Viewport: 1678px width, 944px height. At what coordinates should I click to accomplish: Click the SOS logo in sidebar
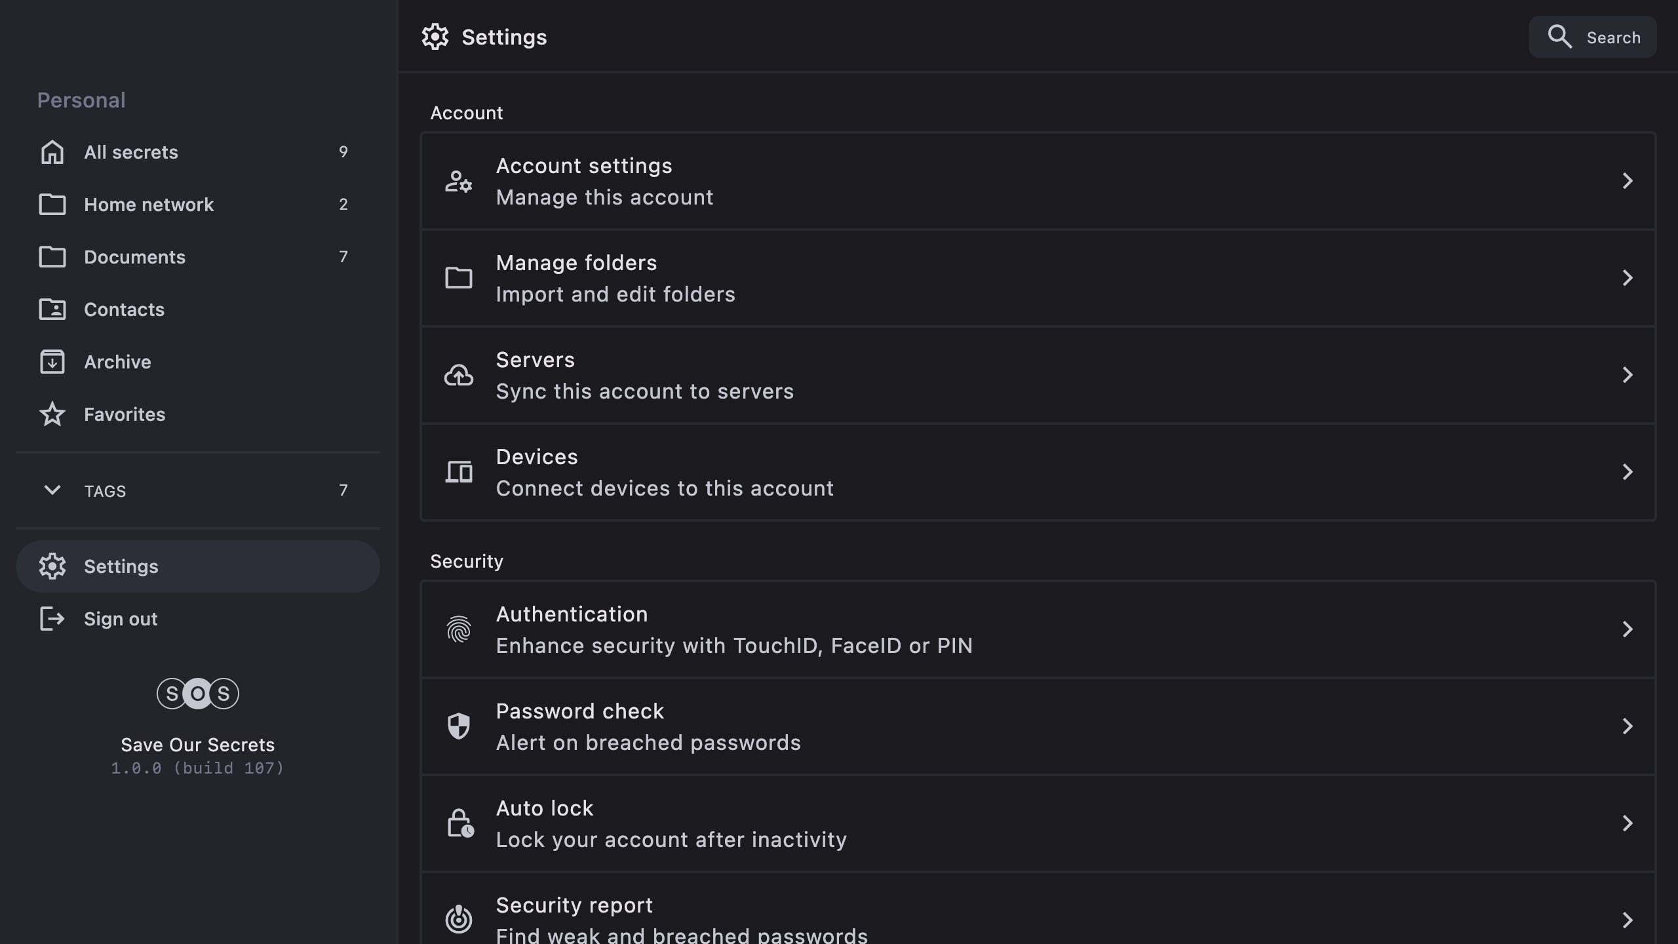197,694
